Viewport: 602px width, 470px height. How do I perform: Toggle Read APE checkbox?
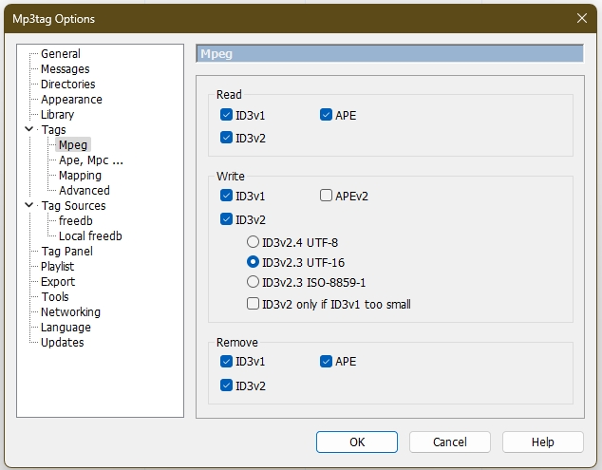click(x=326, y=115)
